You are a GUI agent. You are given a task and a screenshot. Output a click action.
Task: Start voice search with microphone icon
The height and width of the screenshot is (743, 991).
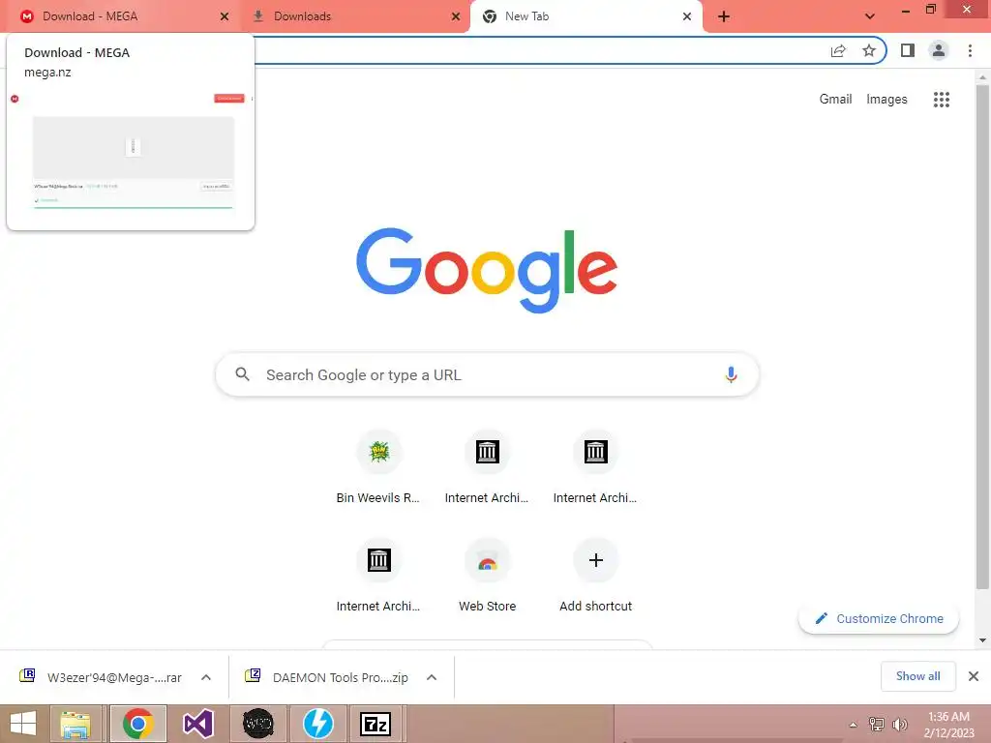(731, 374)
